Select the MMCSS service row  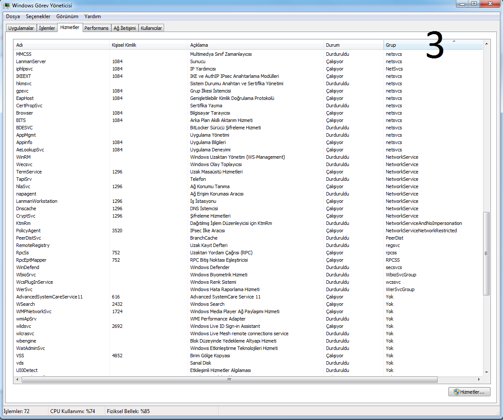[x=248, y=54]
